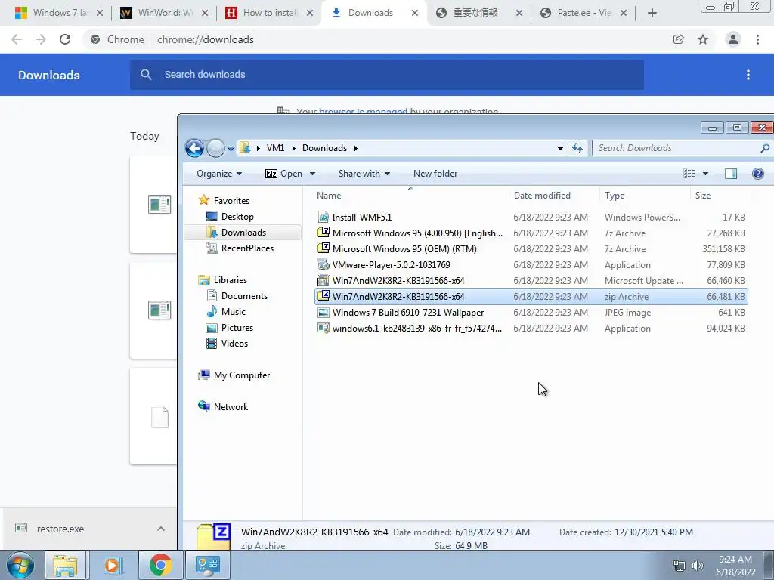774x580 pixels.
Task: Open Windows Media Player from taskbar
Action: coord(112,565)
